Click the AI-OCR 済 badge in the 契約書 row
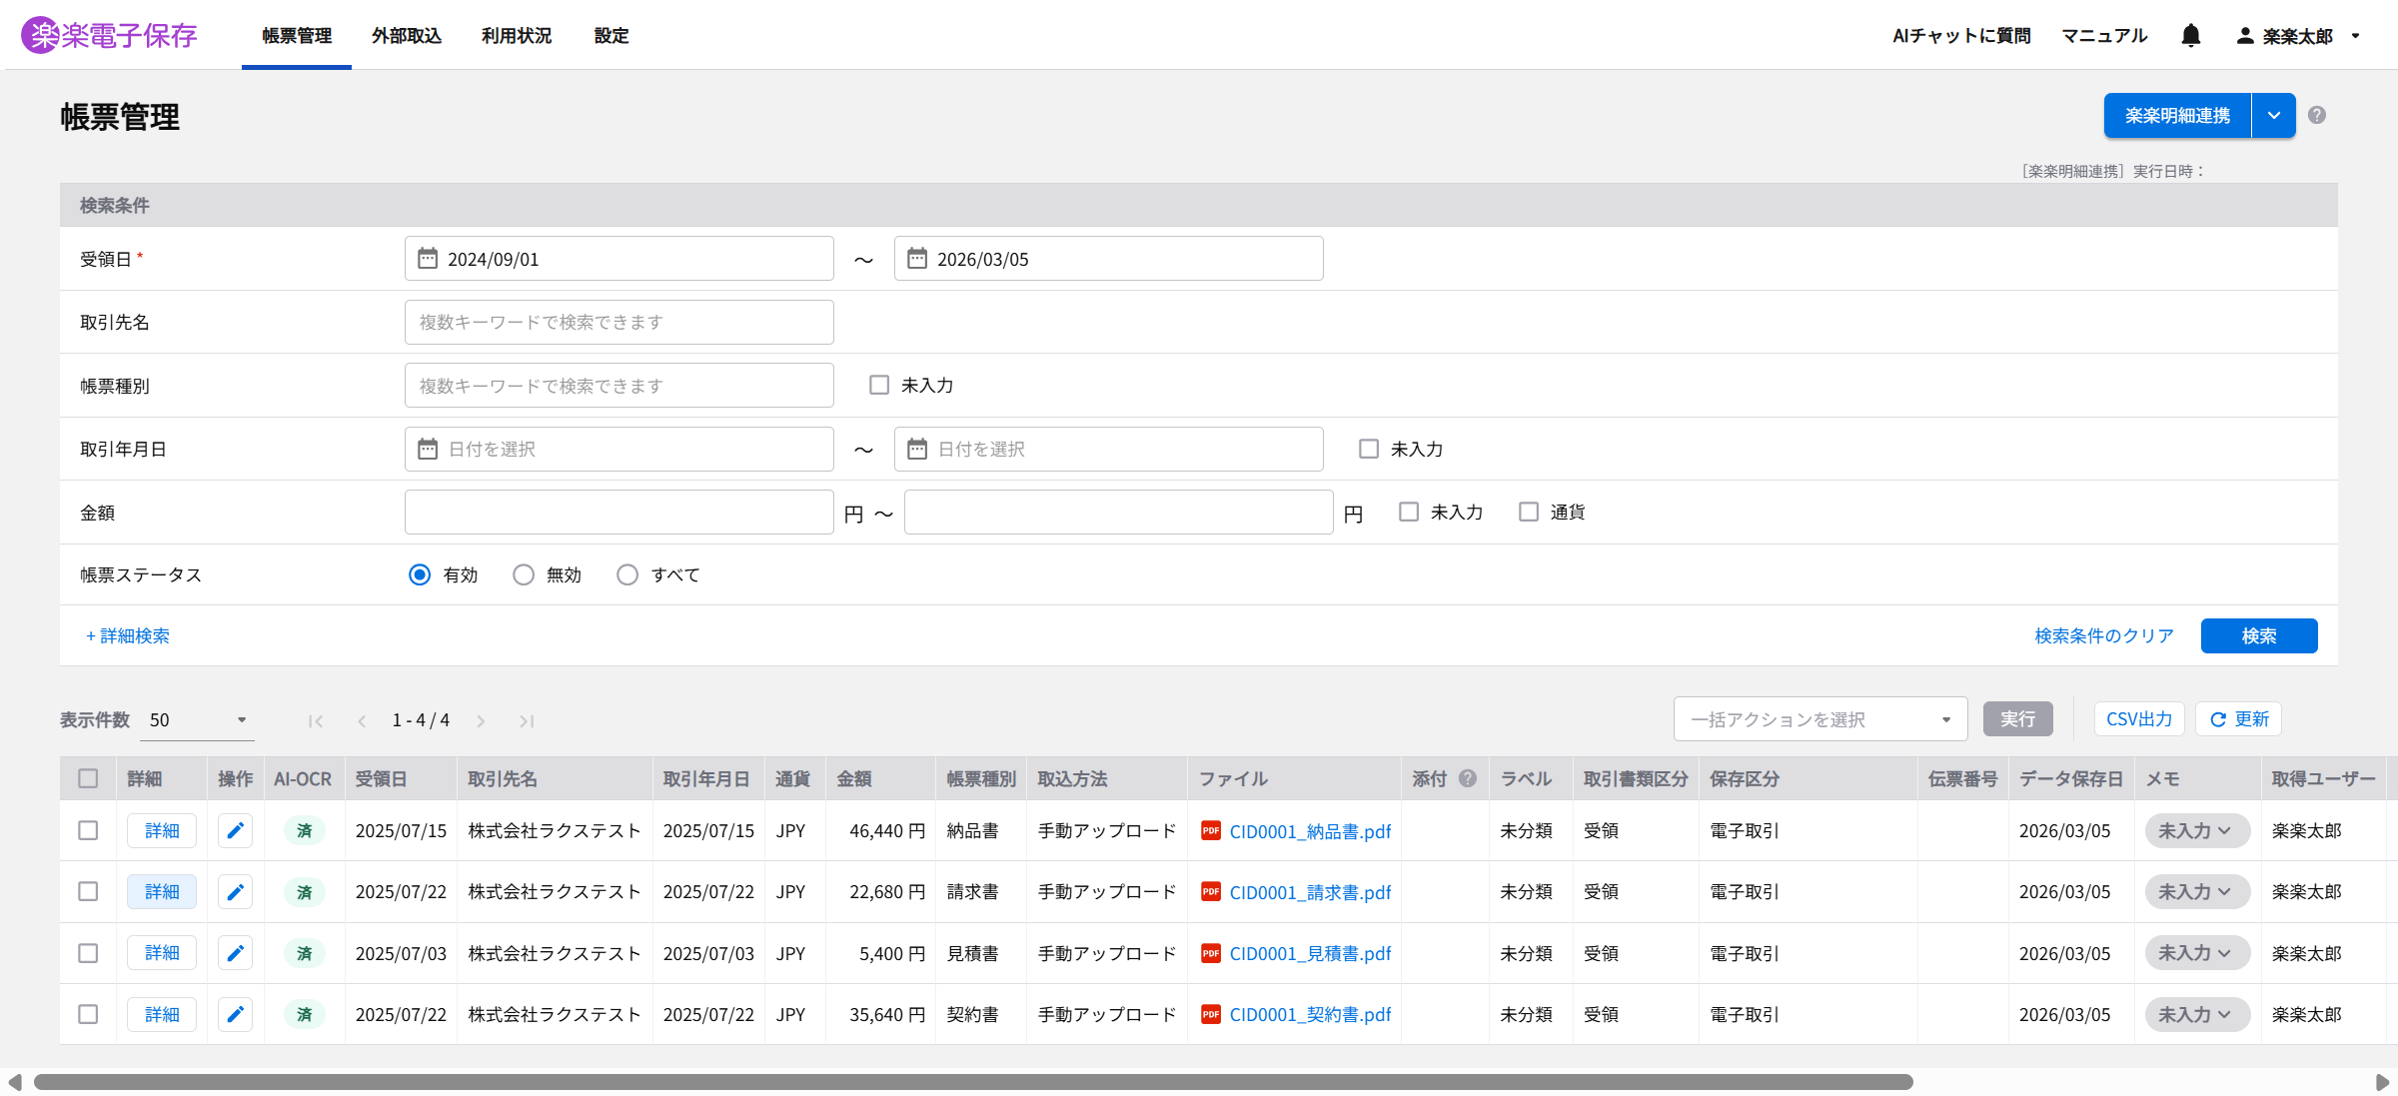2398x1096 pixels. (x=304, y=1014)
